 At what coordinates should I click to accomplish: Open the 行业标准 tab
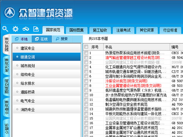pyautogui.click(x=170, y=30)
